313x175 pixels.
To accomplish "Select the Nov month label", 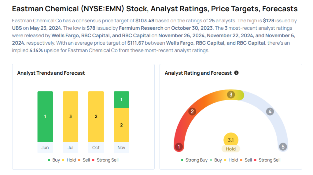I will point(121,147).
